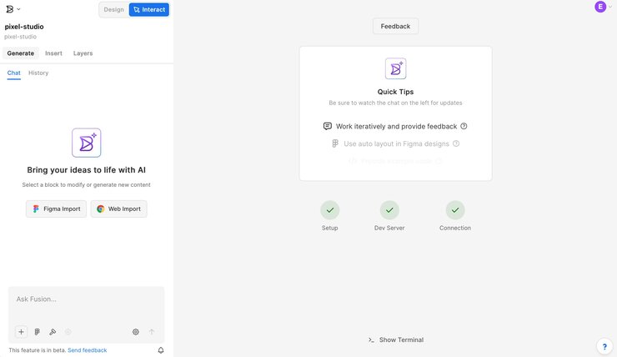617x357 pixels.
Task: Open the Layers tab
Action: [83, 53]
